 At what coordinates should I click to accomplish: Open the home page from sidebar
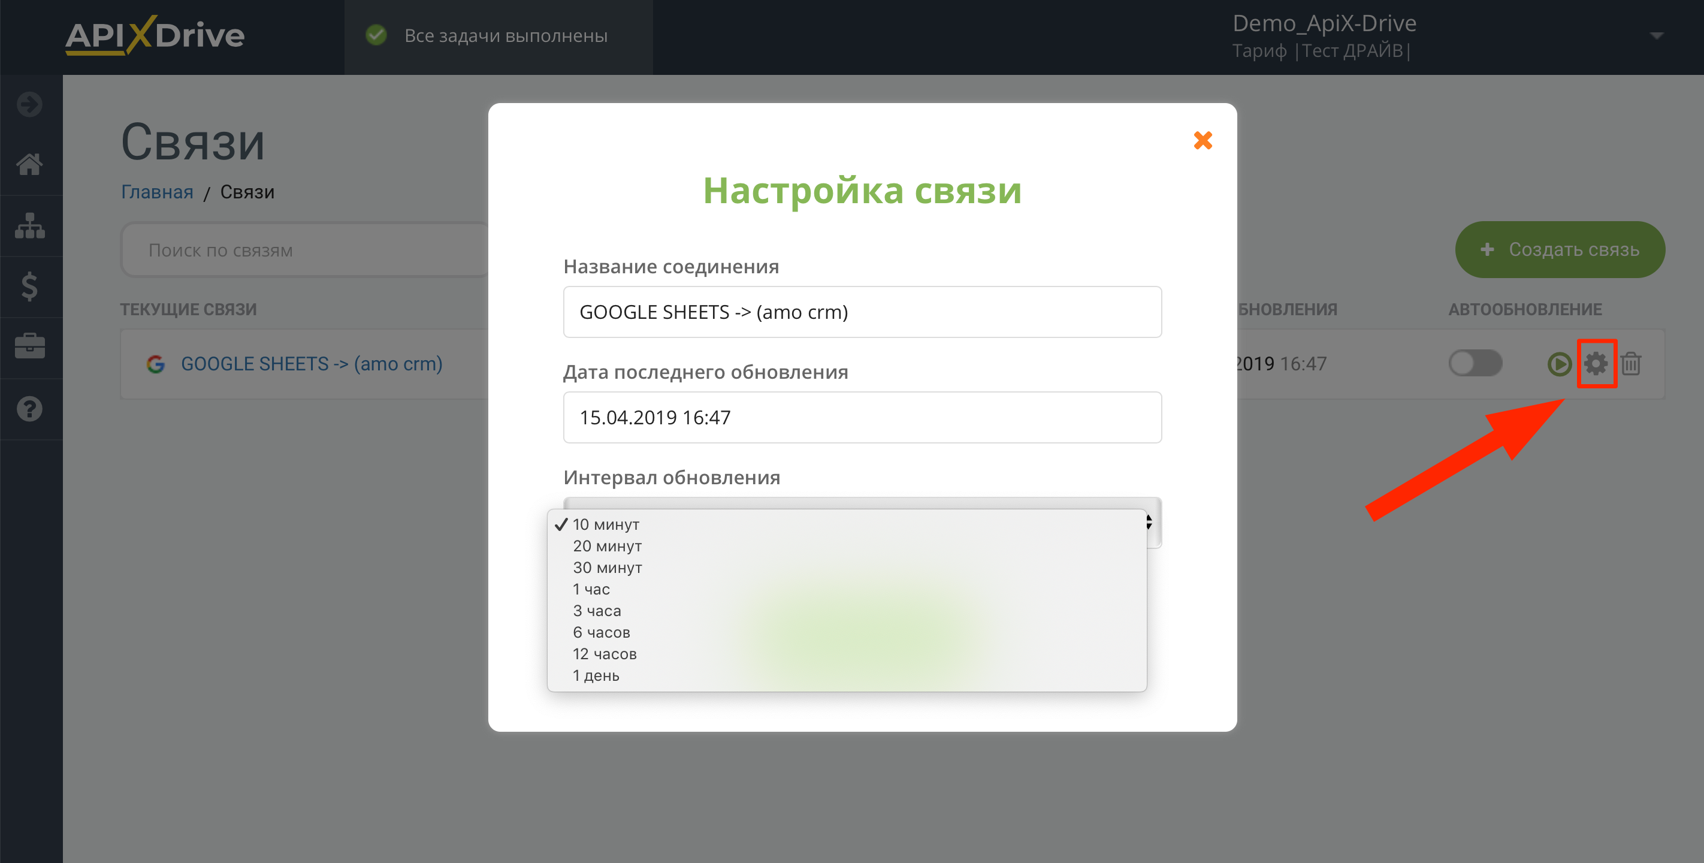point(30,164)
